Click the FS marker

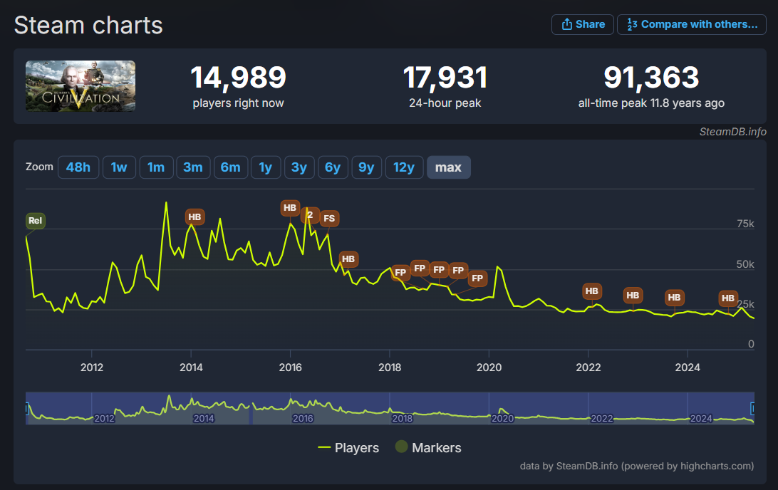point(329,218)
